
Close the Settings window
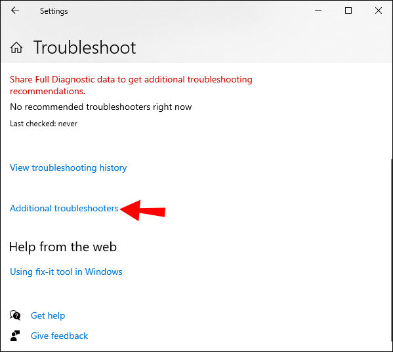(379, 10)
